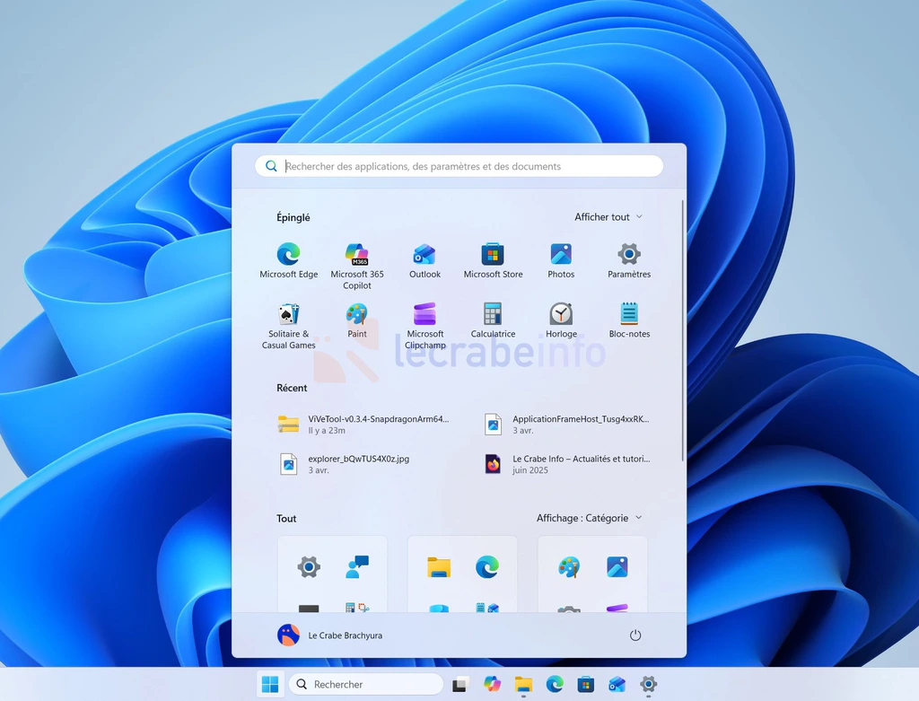919x701 pixels.
Task: Open the Calculatrice app
Action: coord(493,320)
